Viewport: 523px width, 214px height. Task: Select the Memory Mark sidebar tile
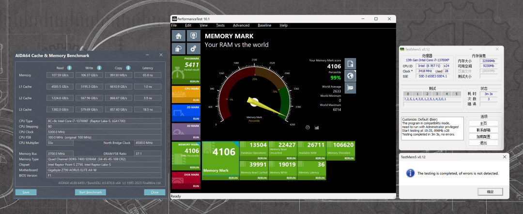point(186,156)
